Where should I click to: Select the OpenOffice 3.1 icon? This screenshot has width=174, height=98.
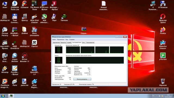(x=35, y=71)
